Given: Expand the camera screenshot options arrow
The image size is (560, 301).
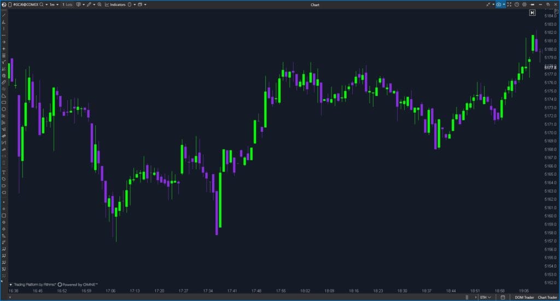Looking at the screenshot, I should point(504,4).
